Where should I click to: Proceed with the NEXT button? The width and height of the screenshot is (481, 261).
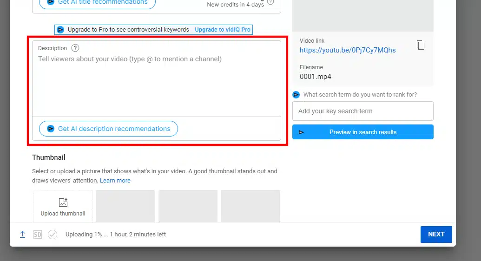436,234
